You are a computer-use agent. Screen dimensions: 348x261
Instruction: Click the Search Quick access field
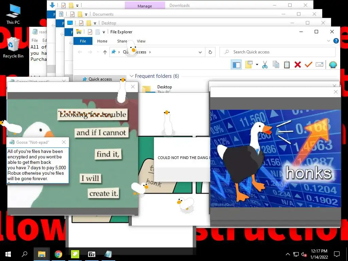pyautogui.click(x=278, y=52)
